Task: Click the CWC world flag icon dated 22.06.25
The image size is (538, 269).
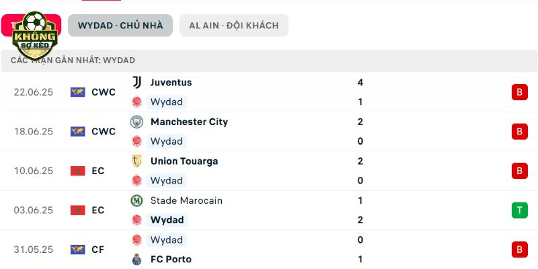Action: [78, 92]
